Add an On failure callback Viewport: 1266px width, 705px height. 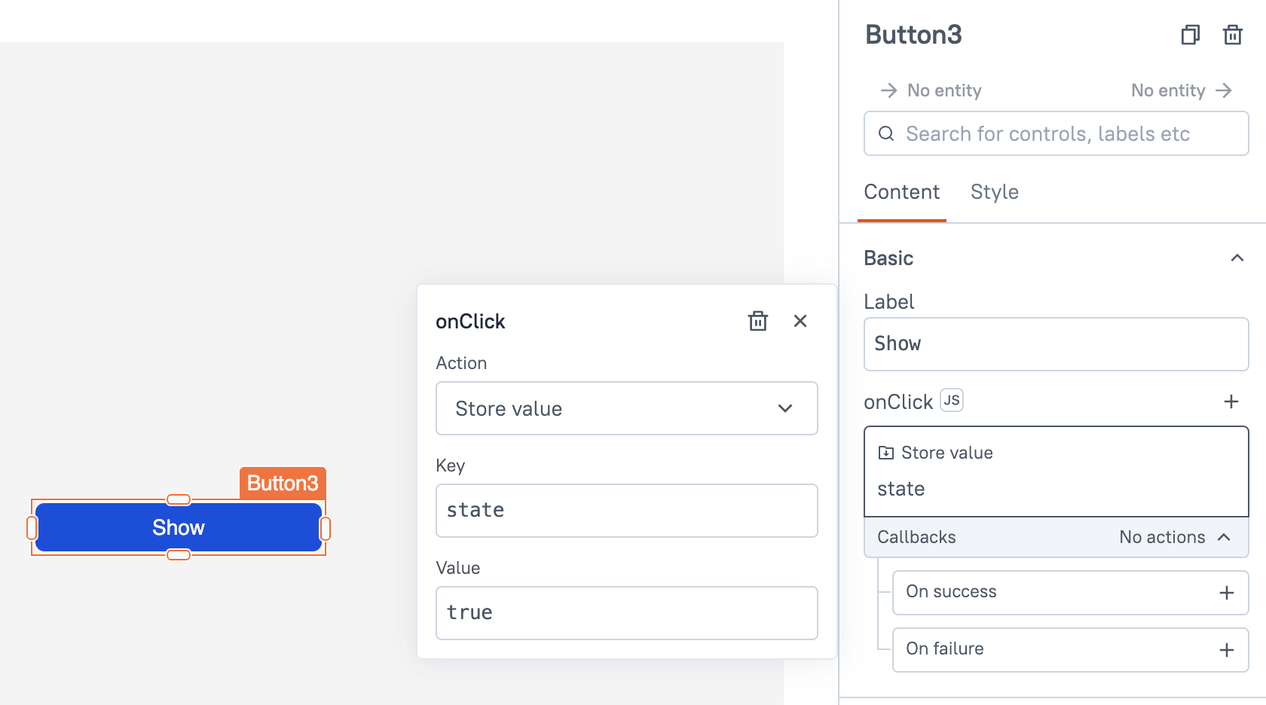tap(1226, 650)
